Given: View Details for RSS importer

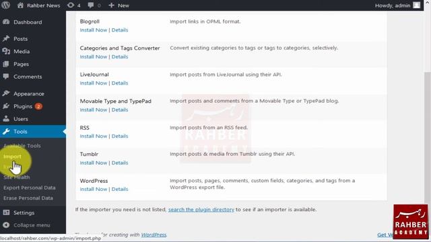Looking at the screenshot, I should point(120,136).
